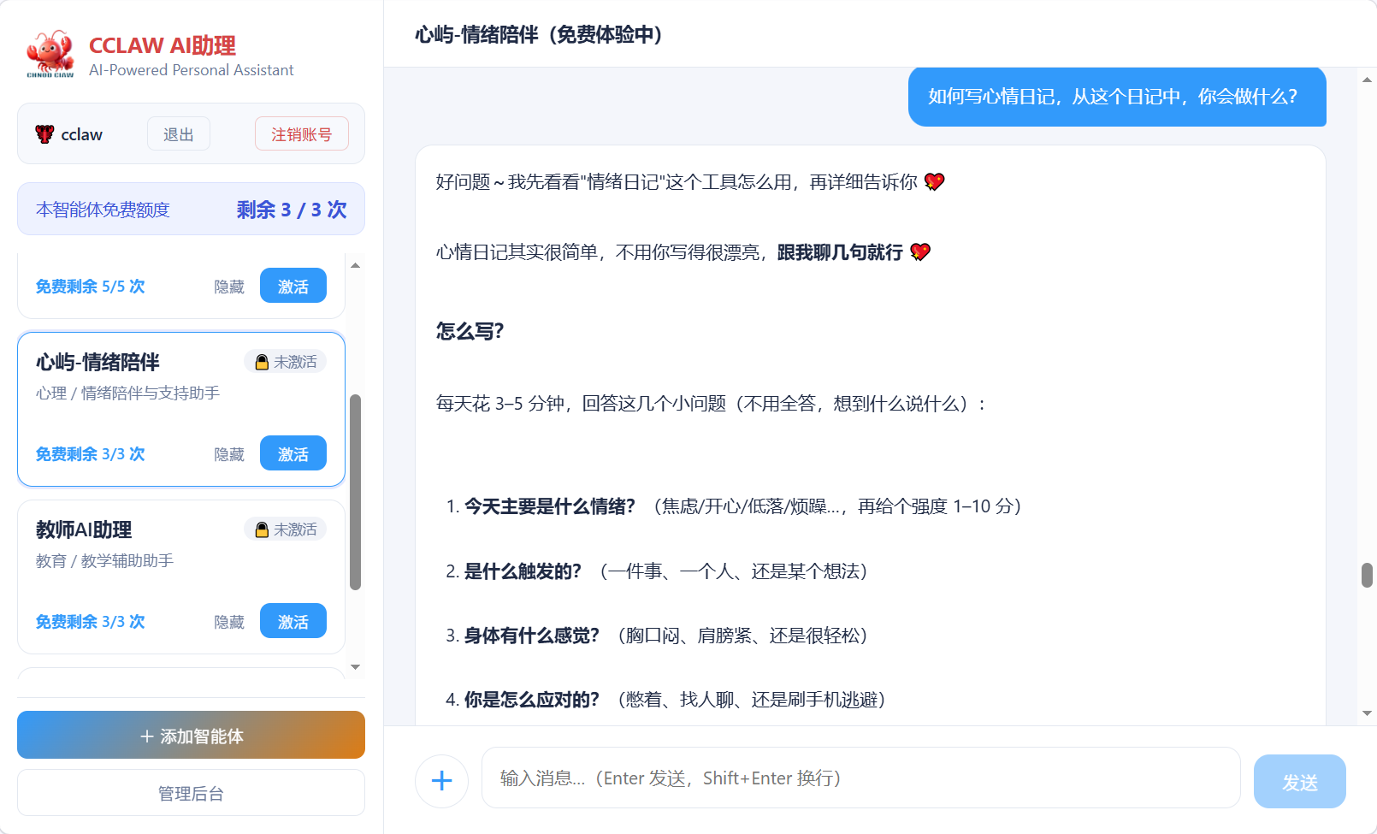Click the 注销账号 button
This screenshot has height=834, width=1377.
pos(301,134)
